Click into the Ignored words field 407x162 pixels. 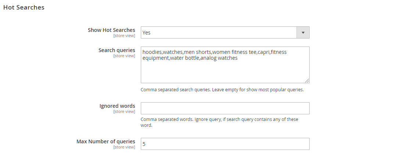225,108
